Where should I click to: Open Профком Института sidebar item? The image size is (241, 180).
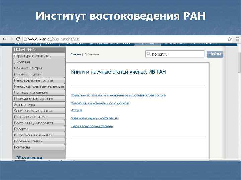tap(39, 117)
